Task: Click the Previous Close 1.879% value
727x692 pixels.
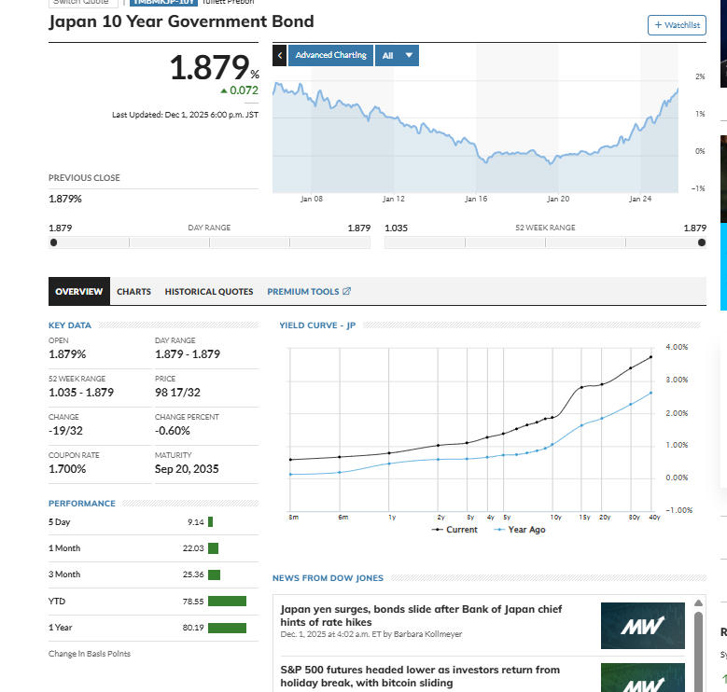Action: (65, 199)
